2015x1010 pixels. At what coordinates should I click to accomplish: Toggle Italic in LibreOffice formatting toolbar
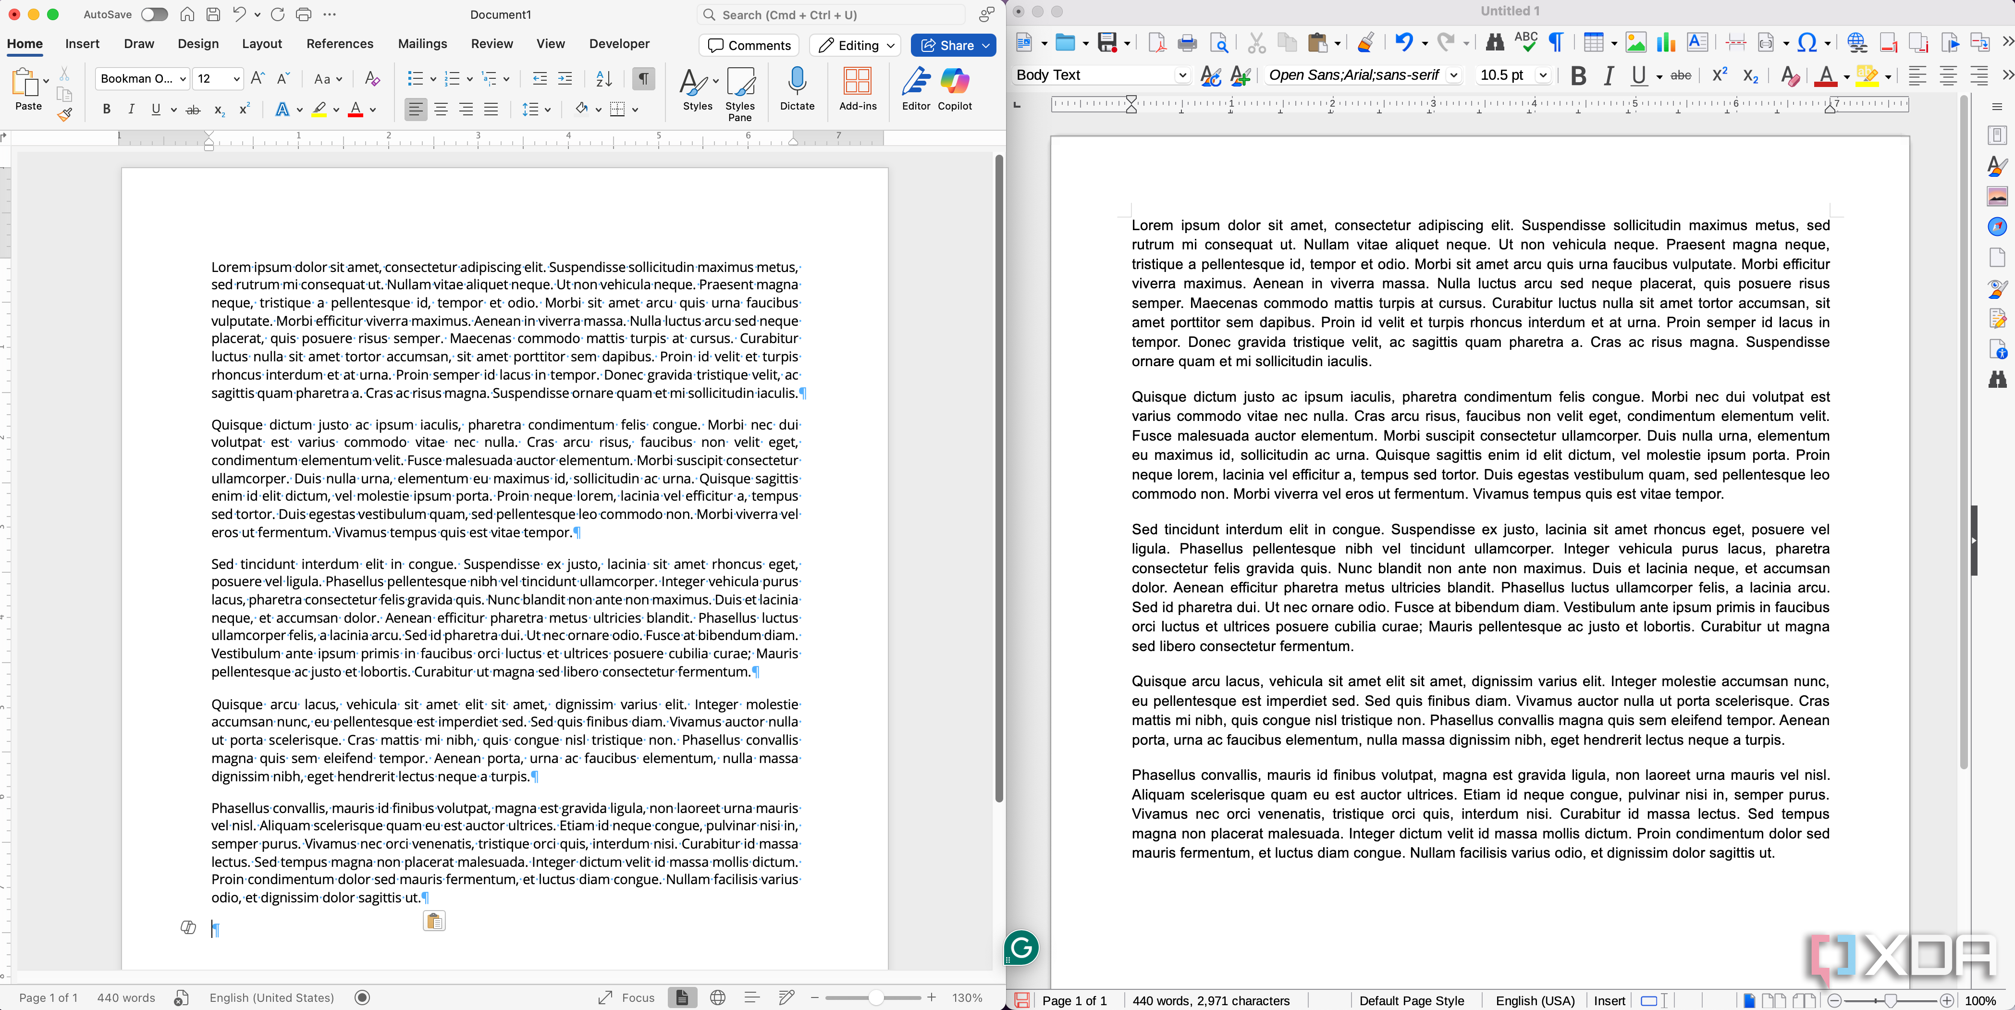tap(1608, 76)
